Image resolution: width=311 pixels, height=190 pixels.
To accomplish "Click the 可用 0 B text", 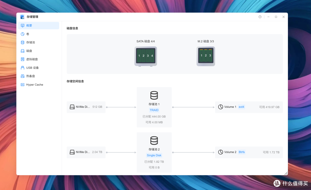I will pyautogui.click(x=154, y=168).
